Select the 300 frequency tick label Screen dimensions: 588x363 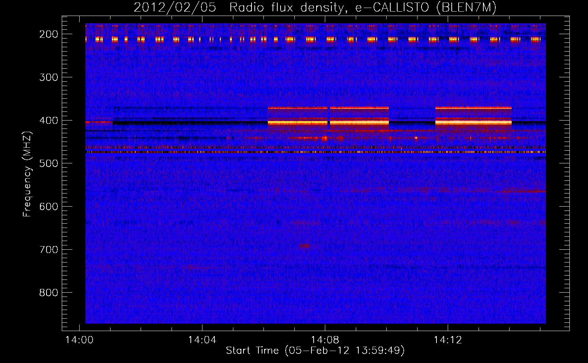[49, 77]
